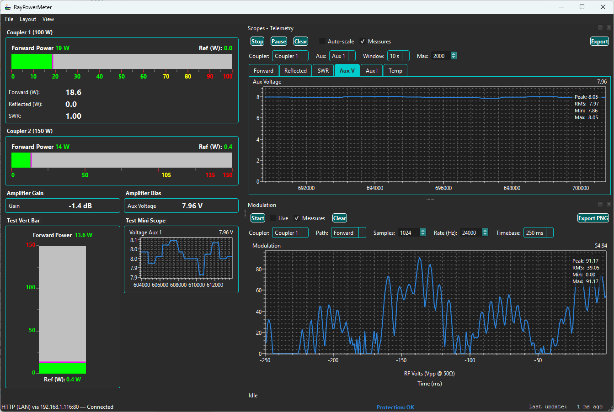Click the Forward (W) value 18.6

click(74, 92)
